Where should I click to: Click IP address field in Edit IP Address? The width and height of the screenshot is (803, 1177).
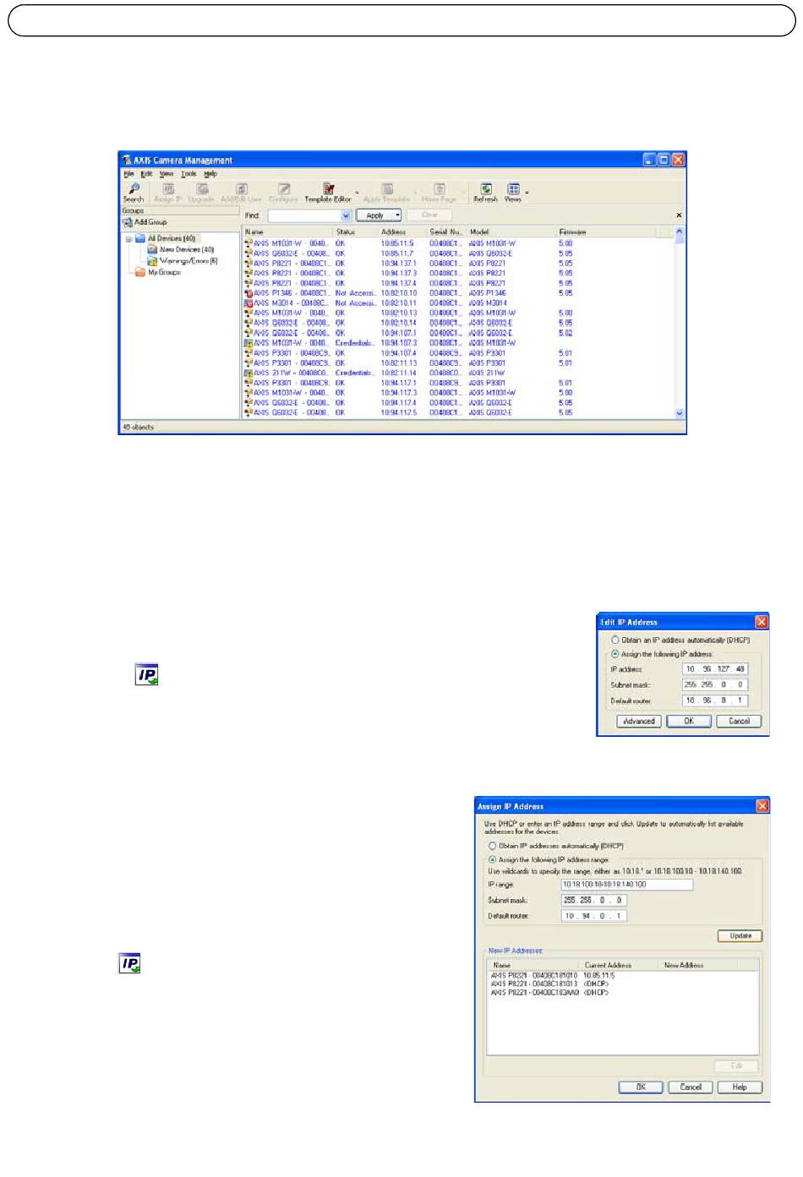[x=715, y=669]
